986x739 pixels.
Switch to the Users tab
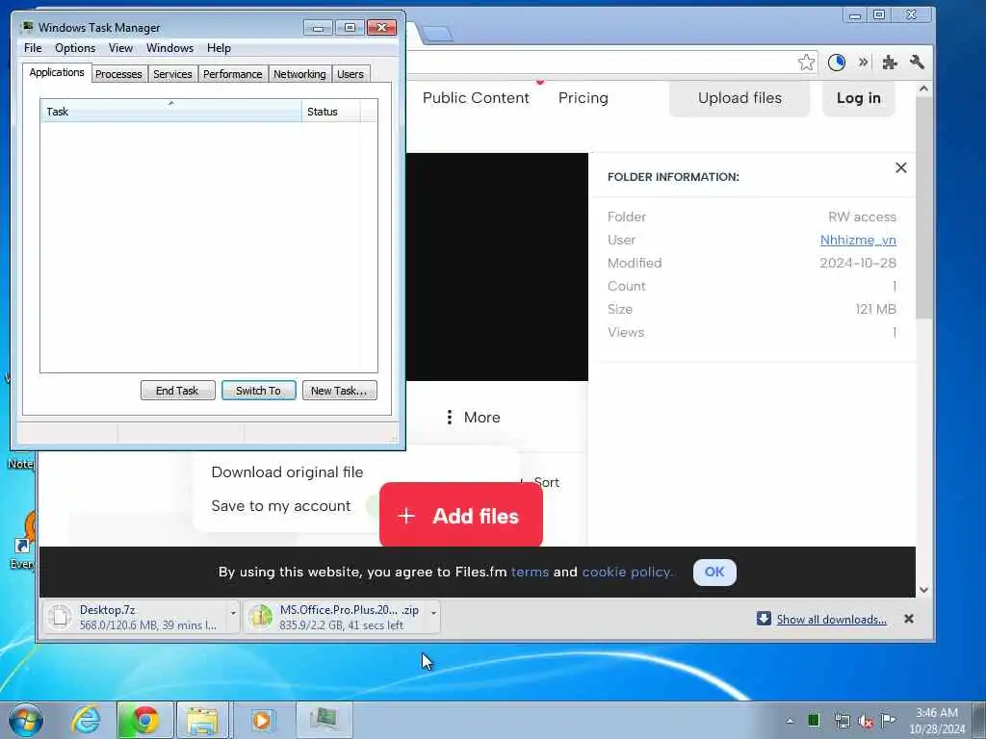[x=350, y=74]
